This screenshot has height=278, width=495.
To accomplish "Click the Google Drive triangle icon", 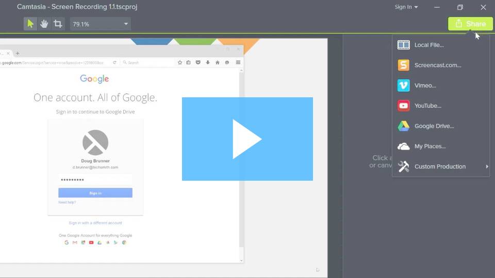I will click(403, 126).
